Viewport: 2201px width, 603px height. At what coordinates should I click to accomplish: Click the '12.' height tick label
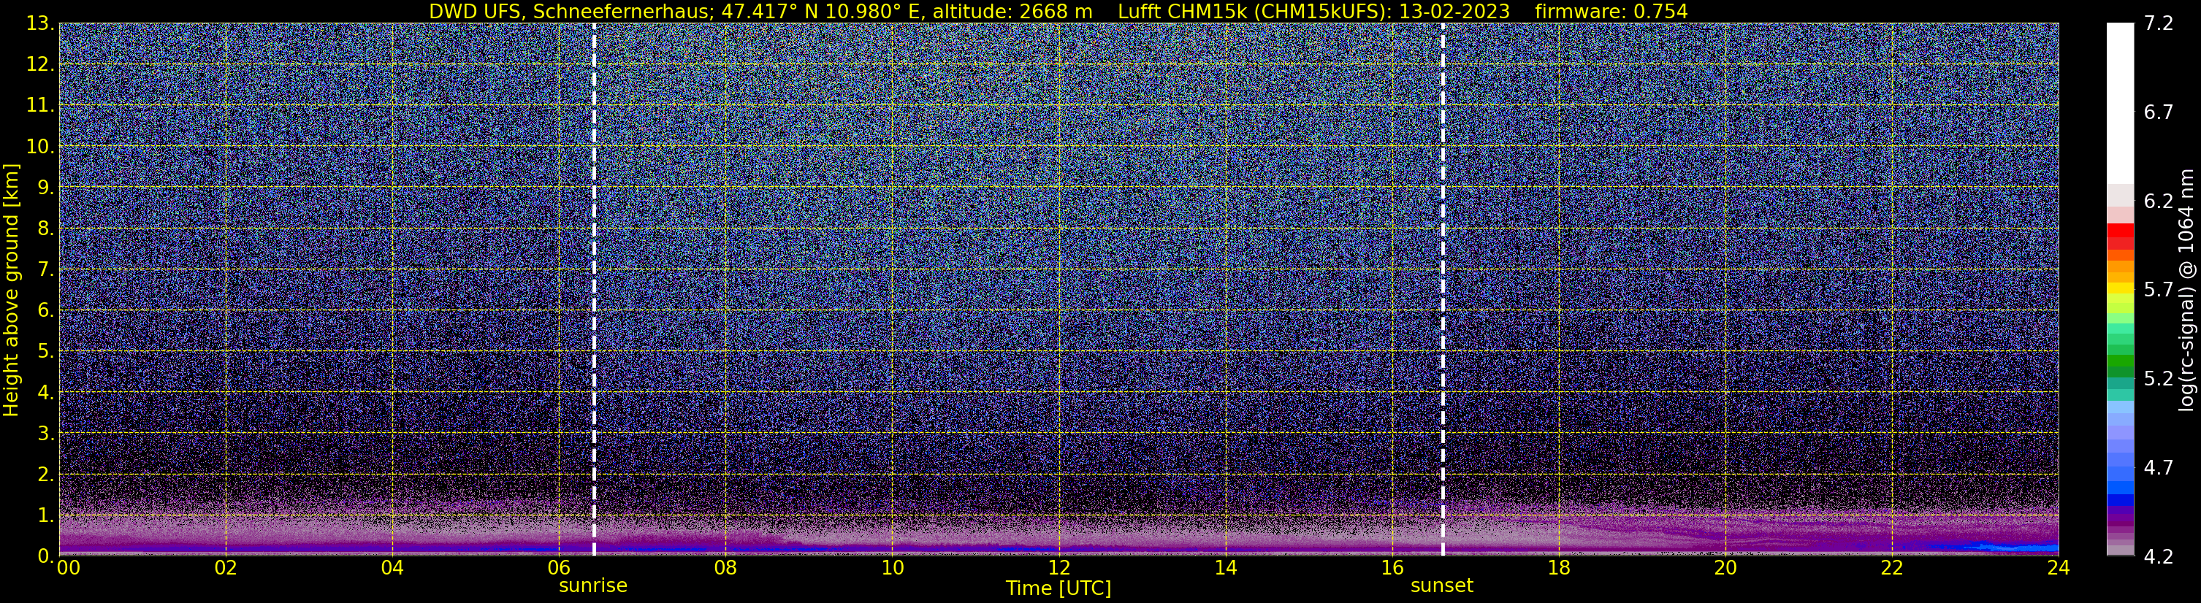[40, 65]
